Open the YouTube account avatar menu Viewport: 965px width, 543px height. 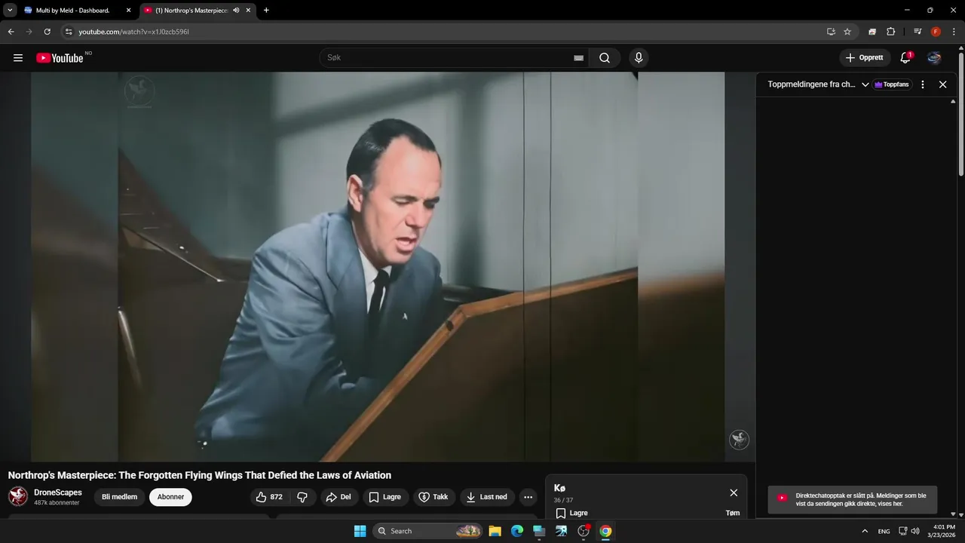934,58
